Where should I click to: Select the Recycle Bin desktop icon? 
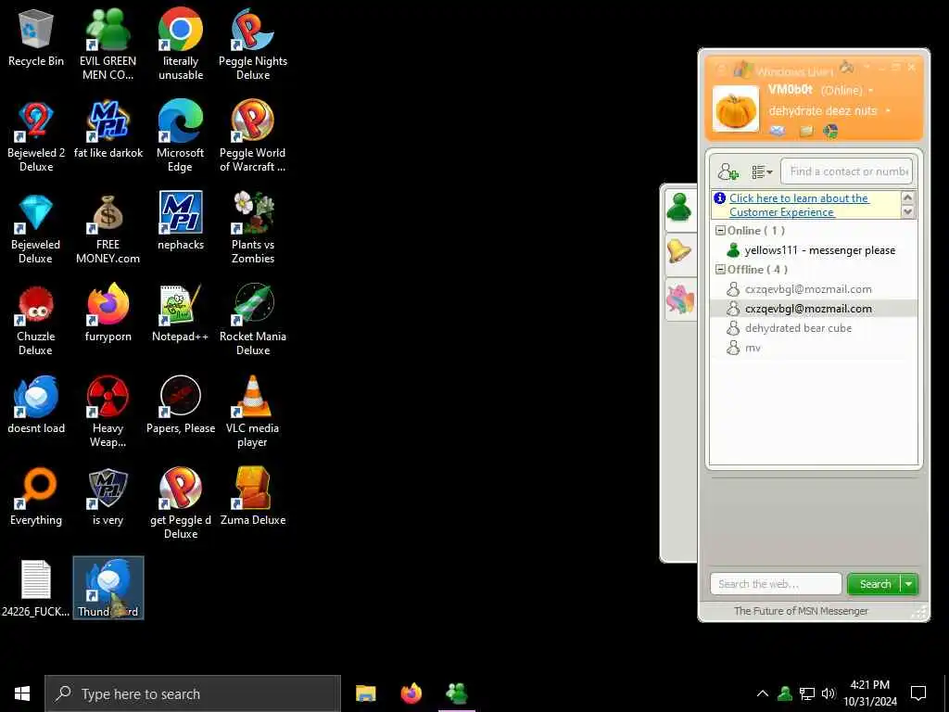36,38
